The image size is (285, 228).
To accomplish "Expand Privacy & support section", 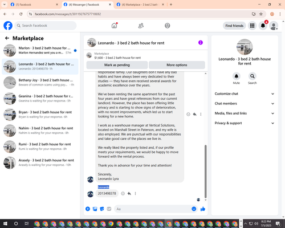I will click(x=245, y=123).
